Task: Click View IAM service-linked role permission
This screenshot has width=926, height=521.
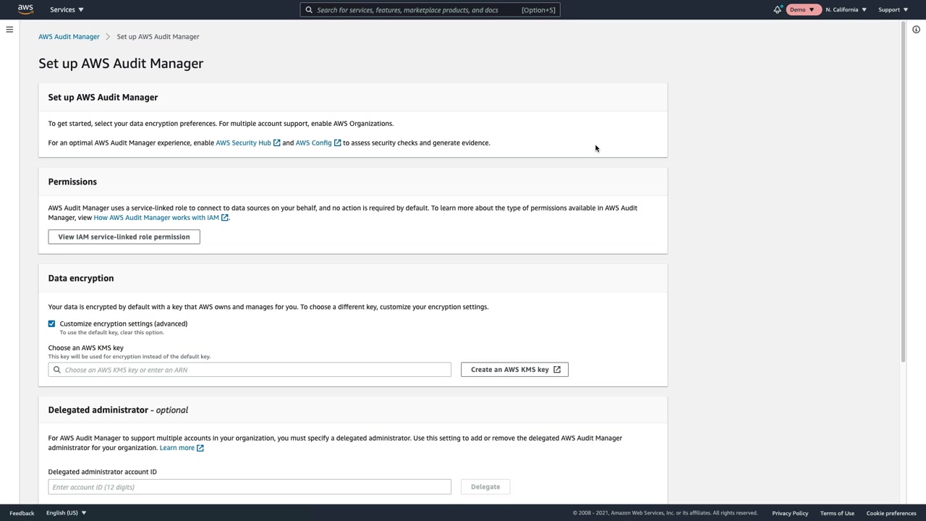Action: (124, 237)
